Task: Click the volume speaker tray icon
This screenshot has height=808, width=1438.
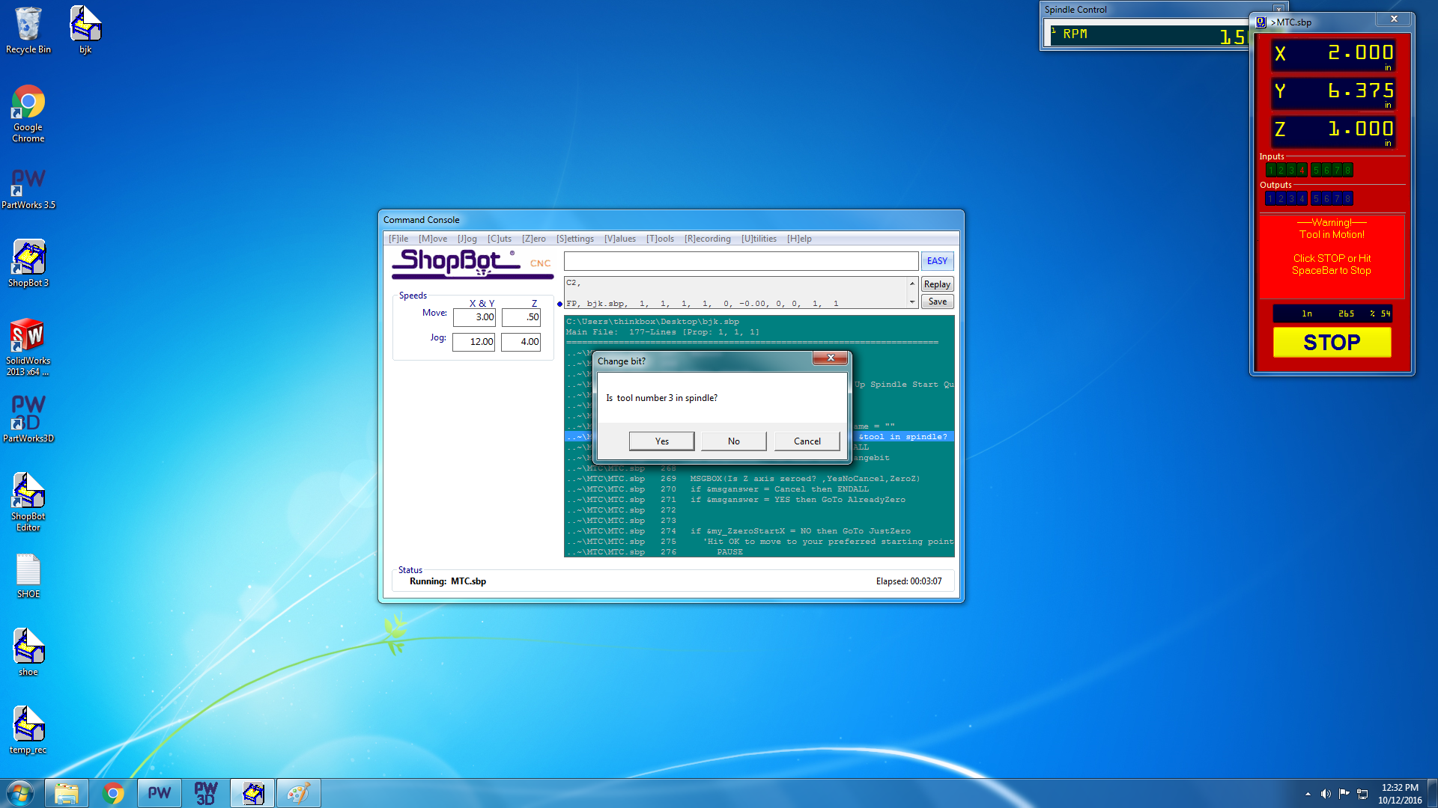Action: coord(1326,794)
